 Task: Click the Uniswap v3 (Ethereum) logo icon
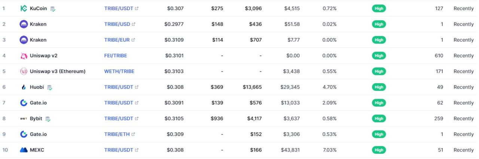point(24,71)
